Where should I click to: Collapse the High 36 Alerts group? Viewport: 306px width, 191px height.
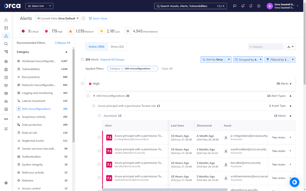click(290, 83)
